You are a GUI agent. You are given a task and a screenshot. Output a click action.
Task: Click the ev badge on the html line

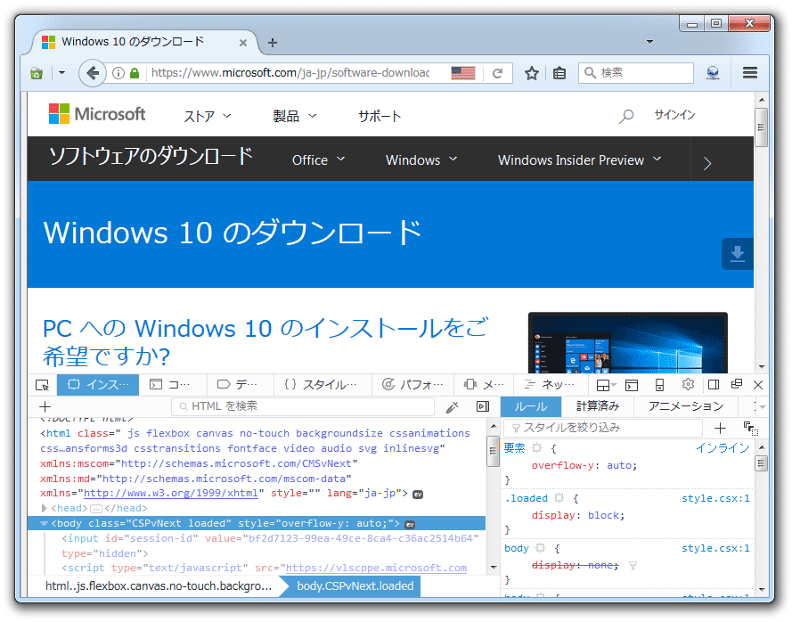pyautogui.click(x=418, y=495)
